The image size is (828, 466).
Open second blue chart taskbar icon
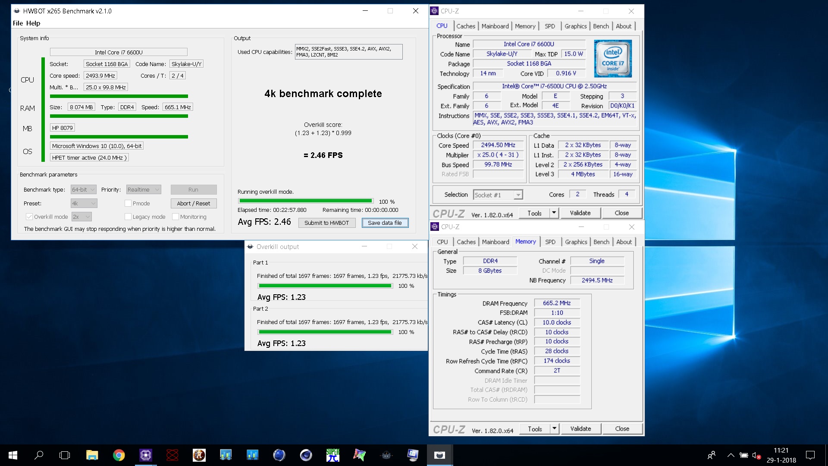coord(252,455)
